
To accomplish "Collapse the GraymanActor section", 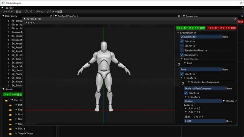I will 178,33.
